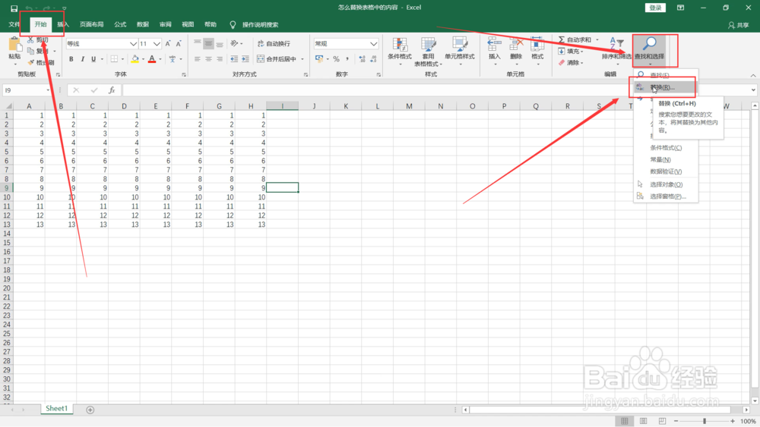Click Merge and Center (合并后居中)
Image resolution: width=760 pixels, height=427 pixels.
tap(277, 59)
